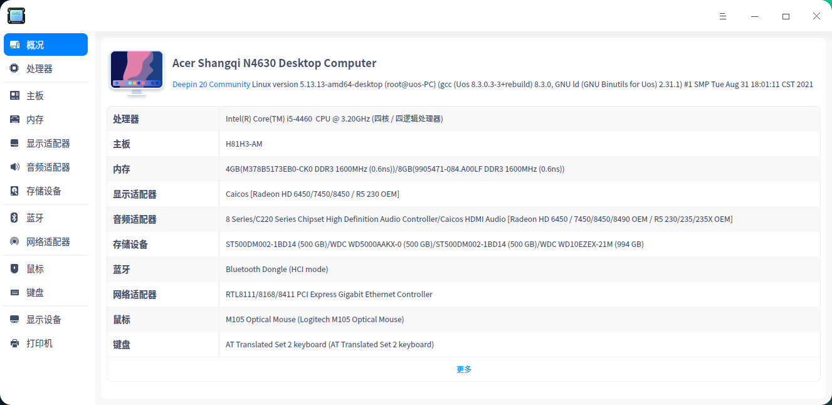Viewport: 832px width, 405px height.
Task: Click the 网络适配器 row label in the table
Action: [x=135, y=294]
